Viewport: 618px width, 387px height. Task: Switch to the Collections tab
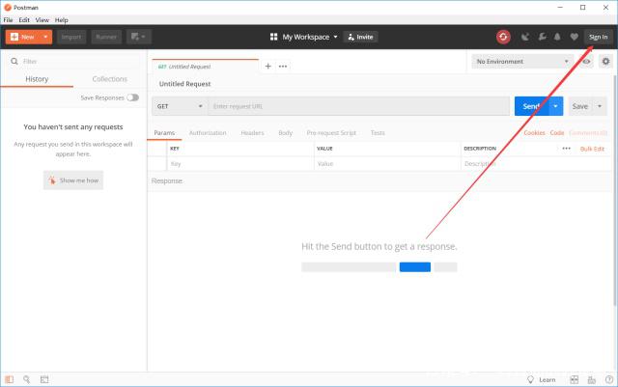click(109, 79)
